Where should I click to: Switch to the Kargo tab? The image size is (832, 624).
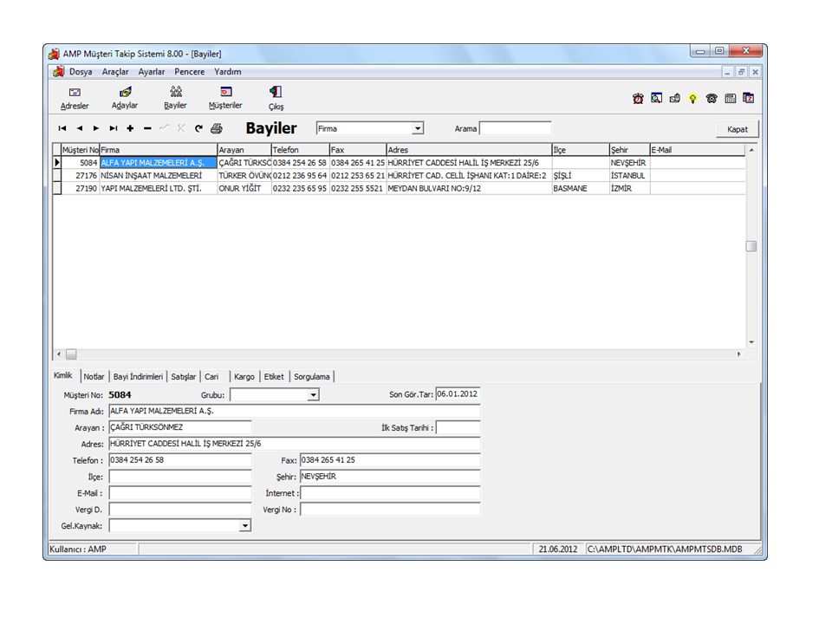pos(244,377)
